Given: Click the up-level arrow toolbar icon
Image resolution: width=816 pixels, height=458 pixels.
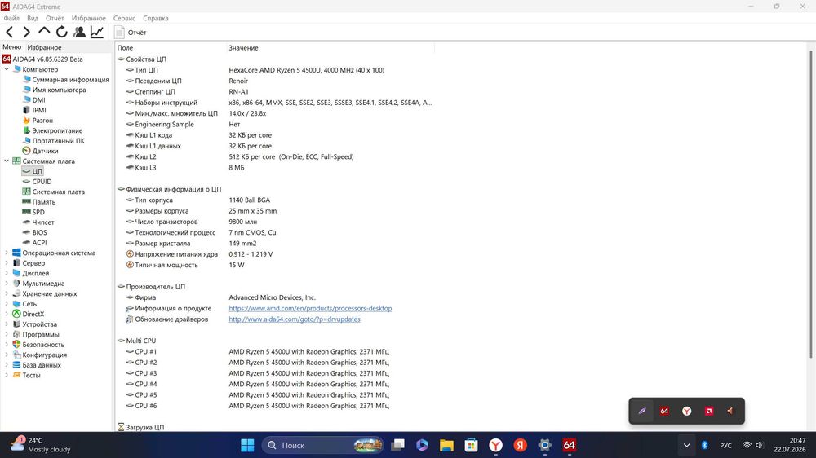Looking at the screenshot, I should [x=44, y=32].
